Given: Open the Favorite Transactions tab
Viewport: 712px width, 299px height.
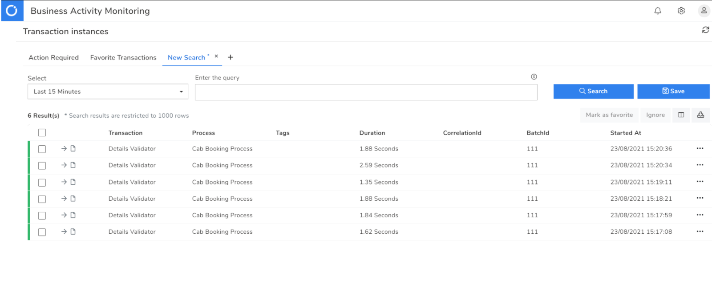Looking at the screenshot, I should pyautogui.click(x=123, y=57).
